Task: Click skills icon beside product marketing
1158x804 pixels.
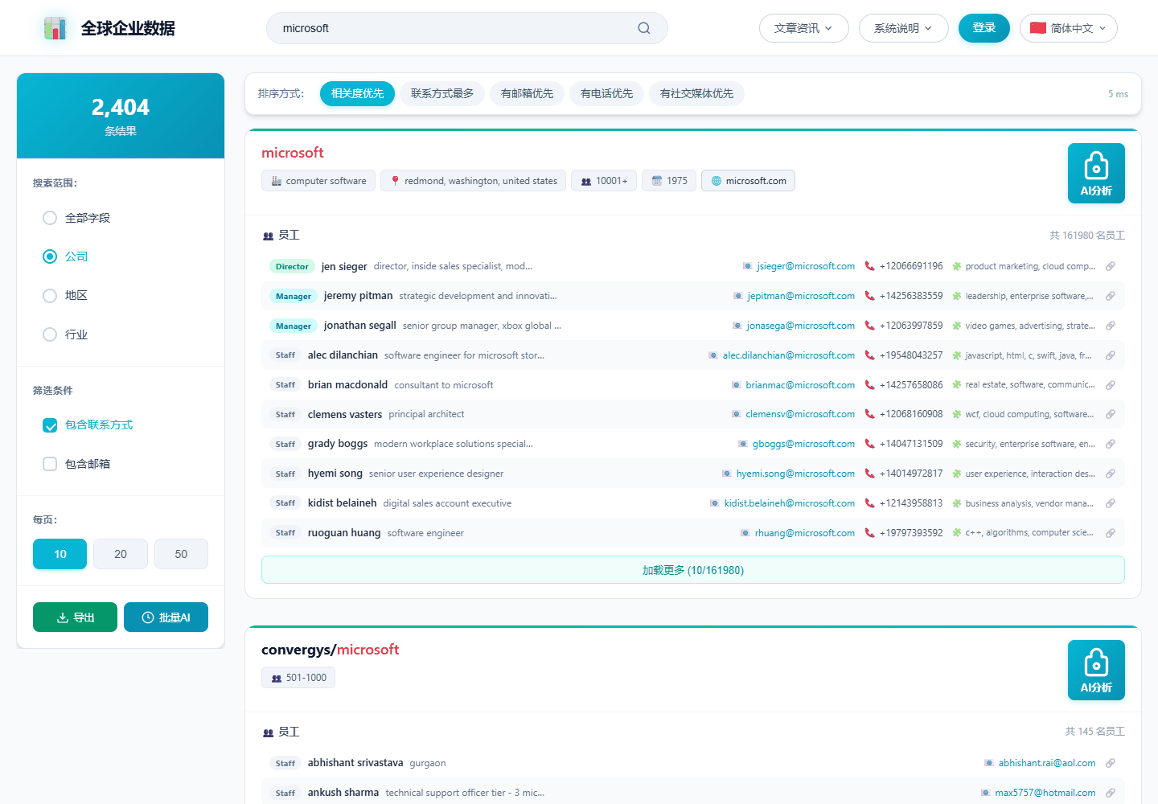Action: [x=957, y=266]
